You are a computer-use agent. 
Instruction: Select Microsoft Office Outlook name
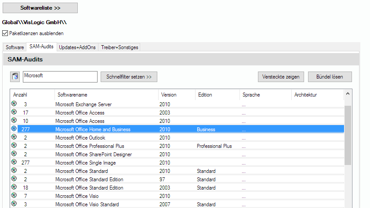[80, 138]
